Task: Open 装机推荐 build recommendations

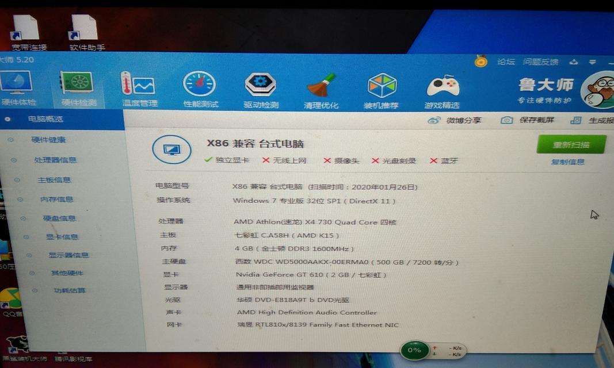Action: pos(381,91)
